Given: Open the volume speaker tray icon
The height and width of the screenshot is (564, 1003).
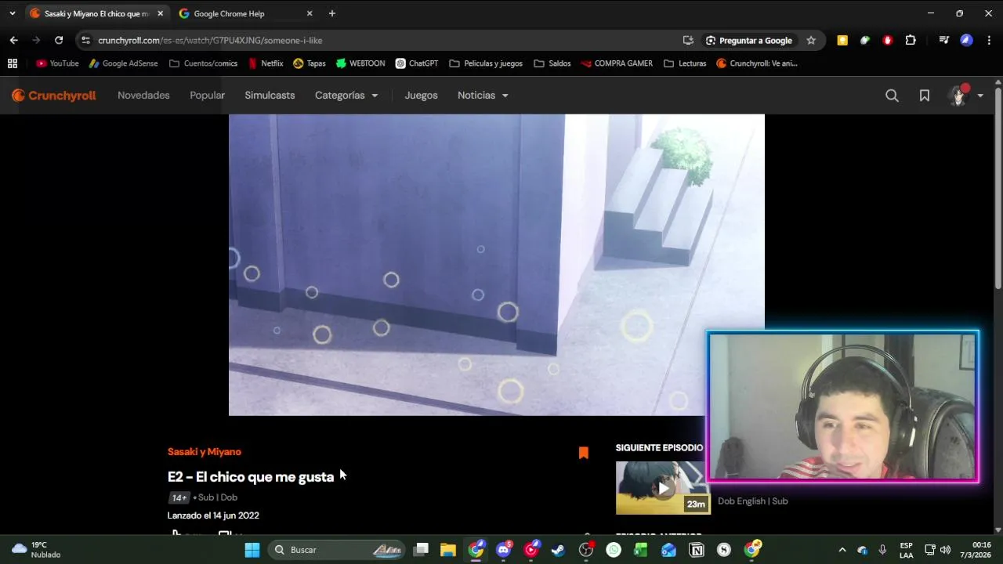Looking at the screenshot, I should 945,550.
